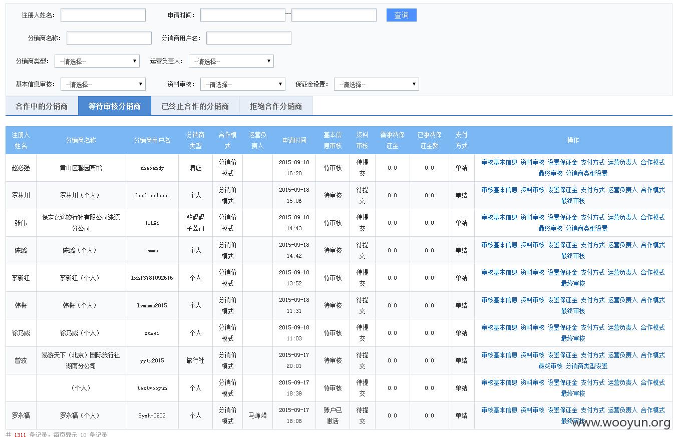Select the 等待审核分销商 tab
Image resolution: width=675 pixels, height=437 pixels.
(x=115, y=106)
